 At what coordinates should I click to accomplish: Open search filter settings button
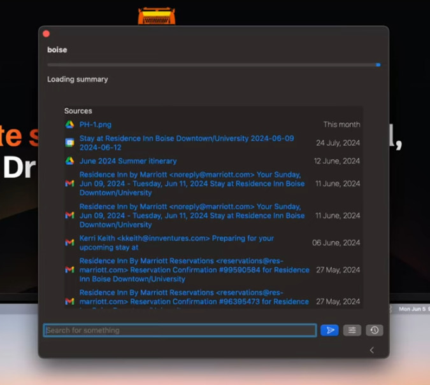(352, 330)
